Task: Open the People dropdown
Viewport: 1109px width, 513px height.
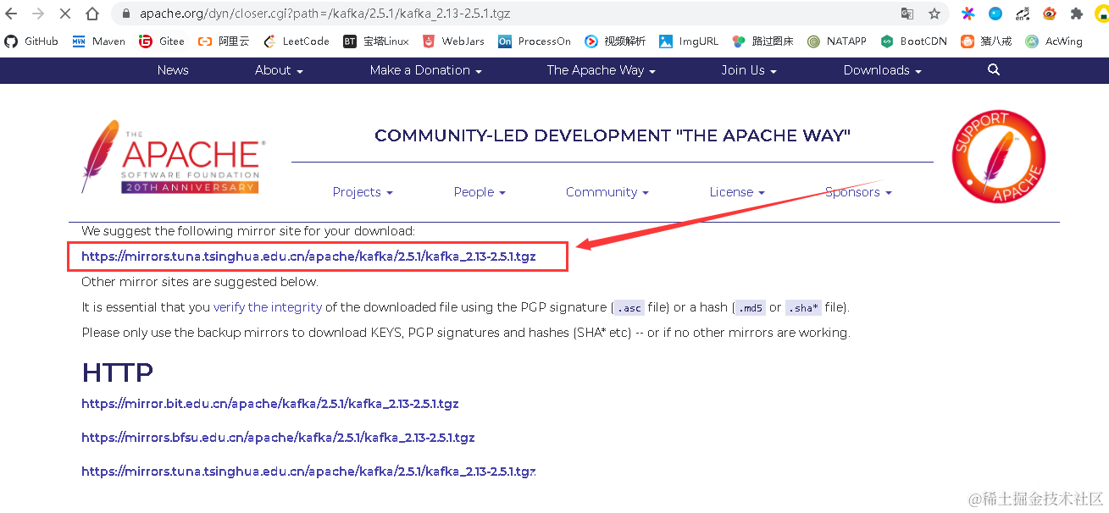Action: (x=480, y=192)
